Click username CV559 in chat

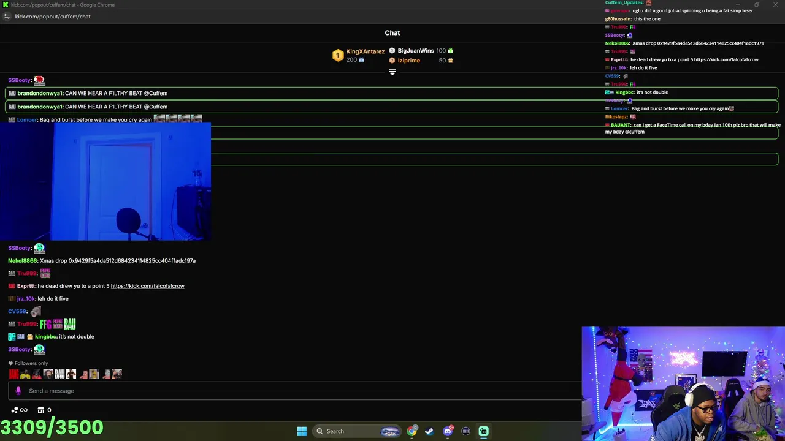coord(18,311)
